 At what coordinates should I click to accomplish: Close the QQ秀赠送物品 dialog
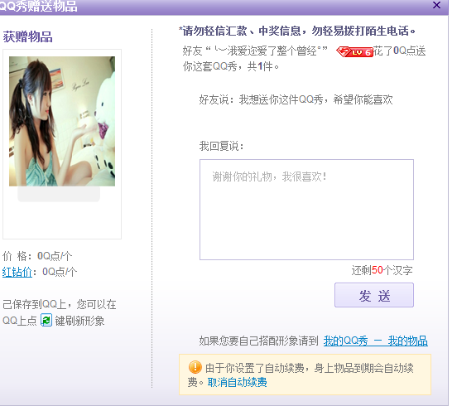pos(436,5)
